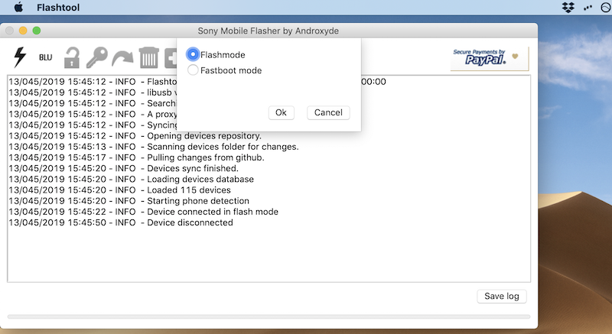612x334 pixels.
Task: Select the Flashmode radio option
Action: tap(193, 54)
